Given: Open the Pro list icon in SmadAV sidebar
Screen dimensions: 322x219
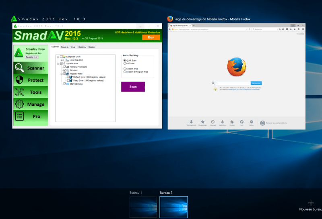Looking at the screenshot, I should pos(19,116).
